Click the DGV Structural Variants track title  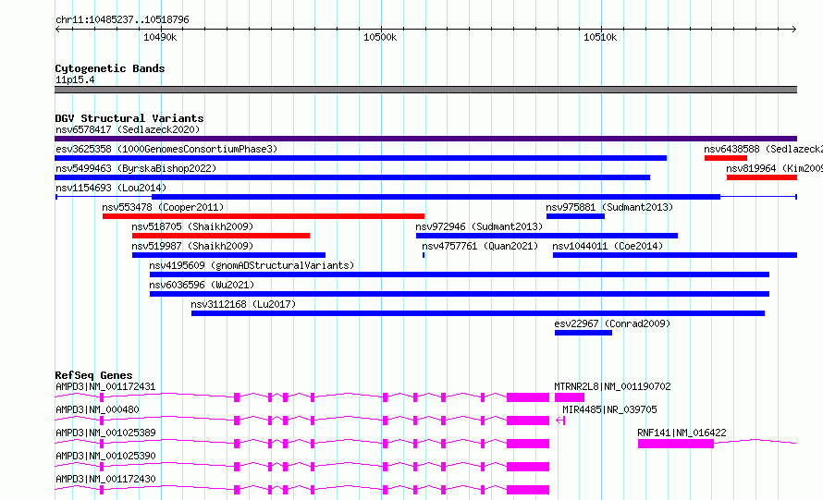[129, 118]
